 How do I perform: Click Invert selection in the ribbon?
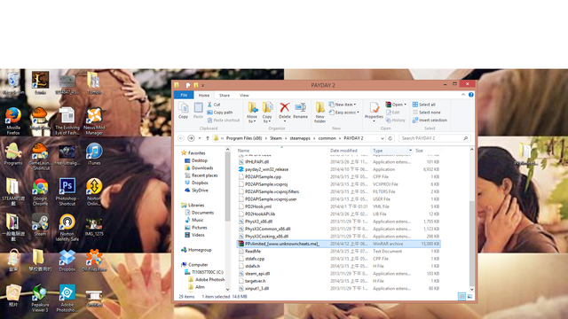(430, 121)
